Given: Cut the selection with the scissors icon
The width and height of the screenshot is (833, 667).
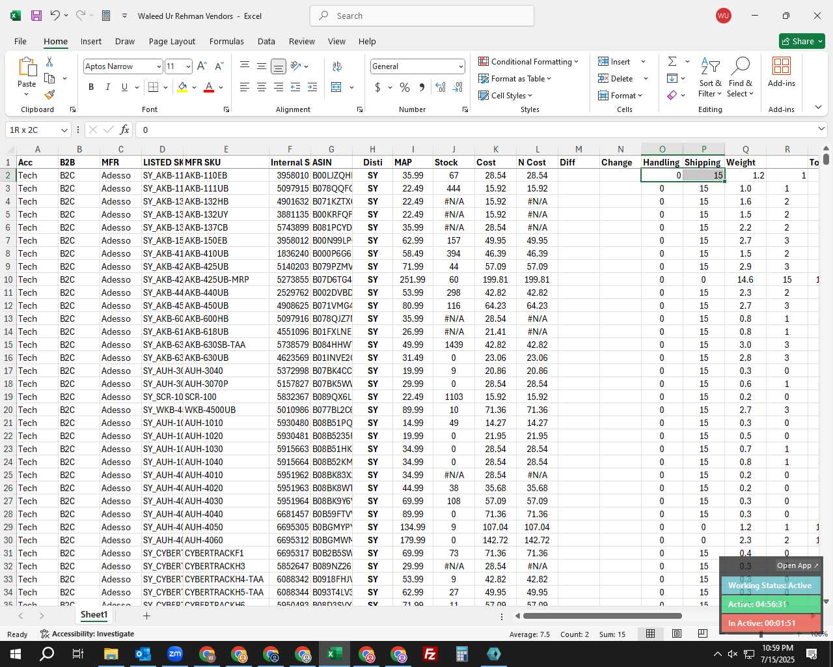Looking at the screenshot, I should coord(49,61).
